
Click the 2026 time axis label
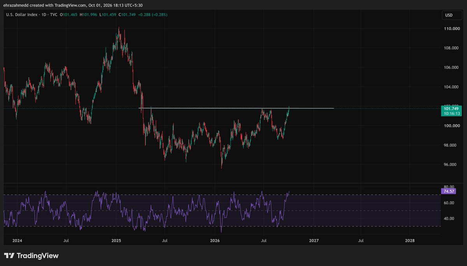[x=215, y=241]
